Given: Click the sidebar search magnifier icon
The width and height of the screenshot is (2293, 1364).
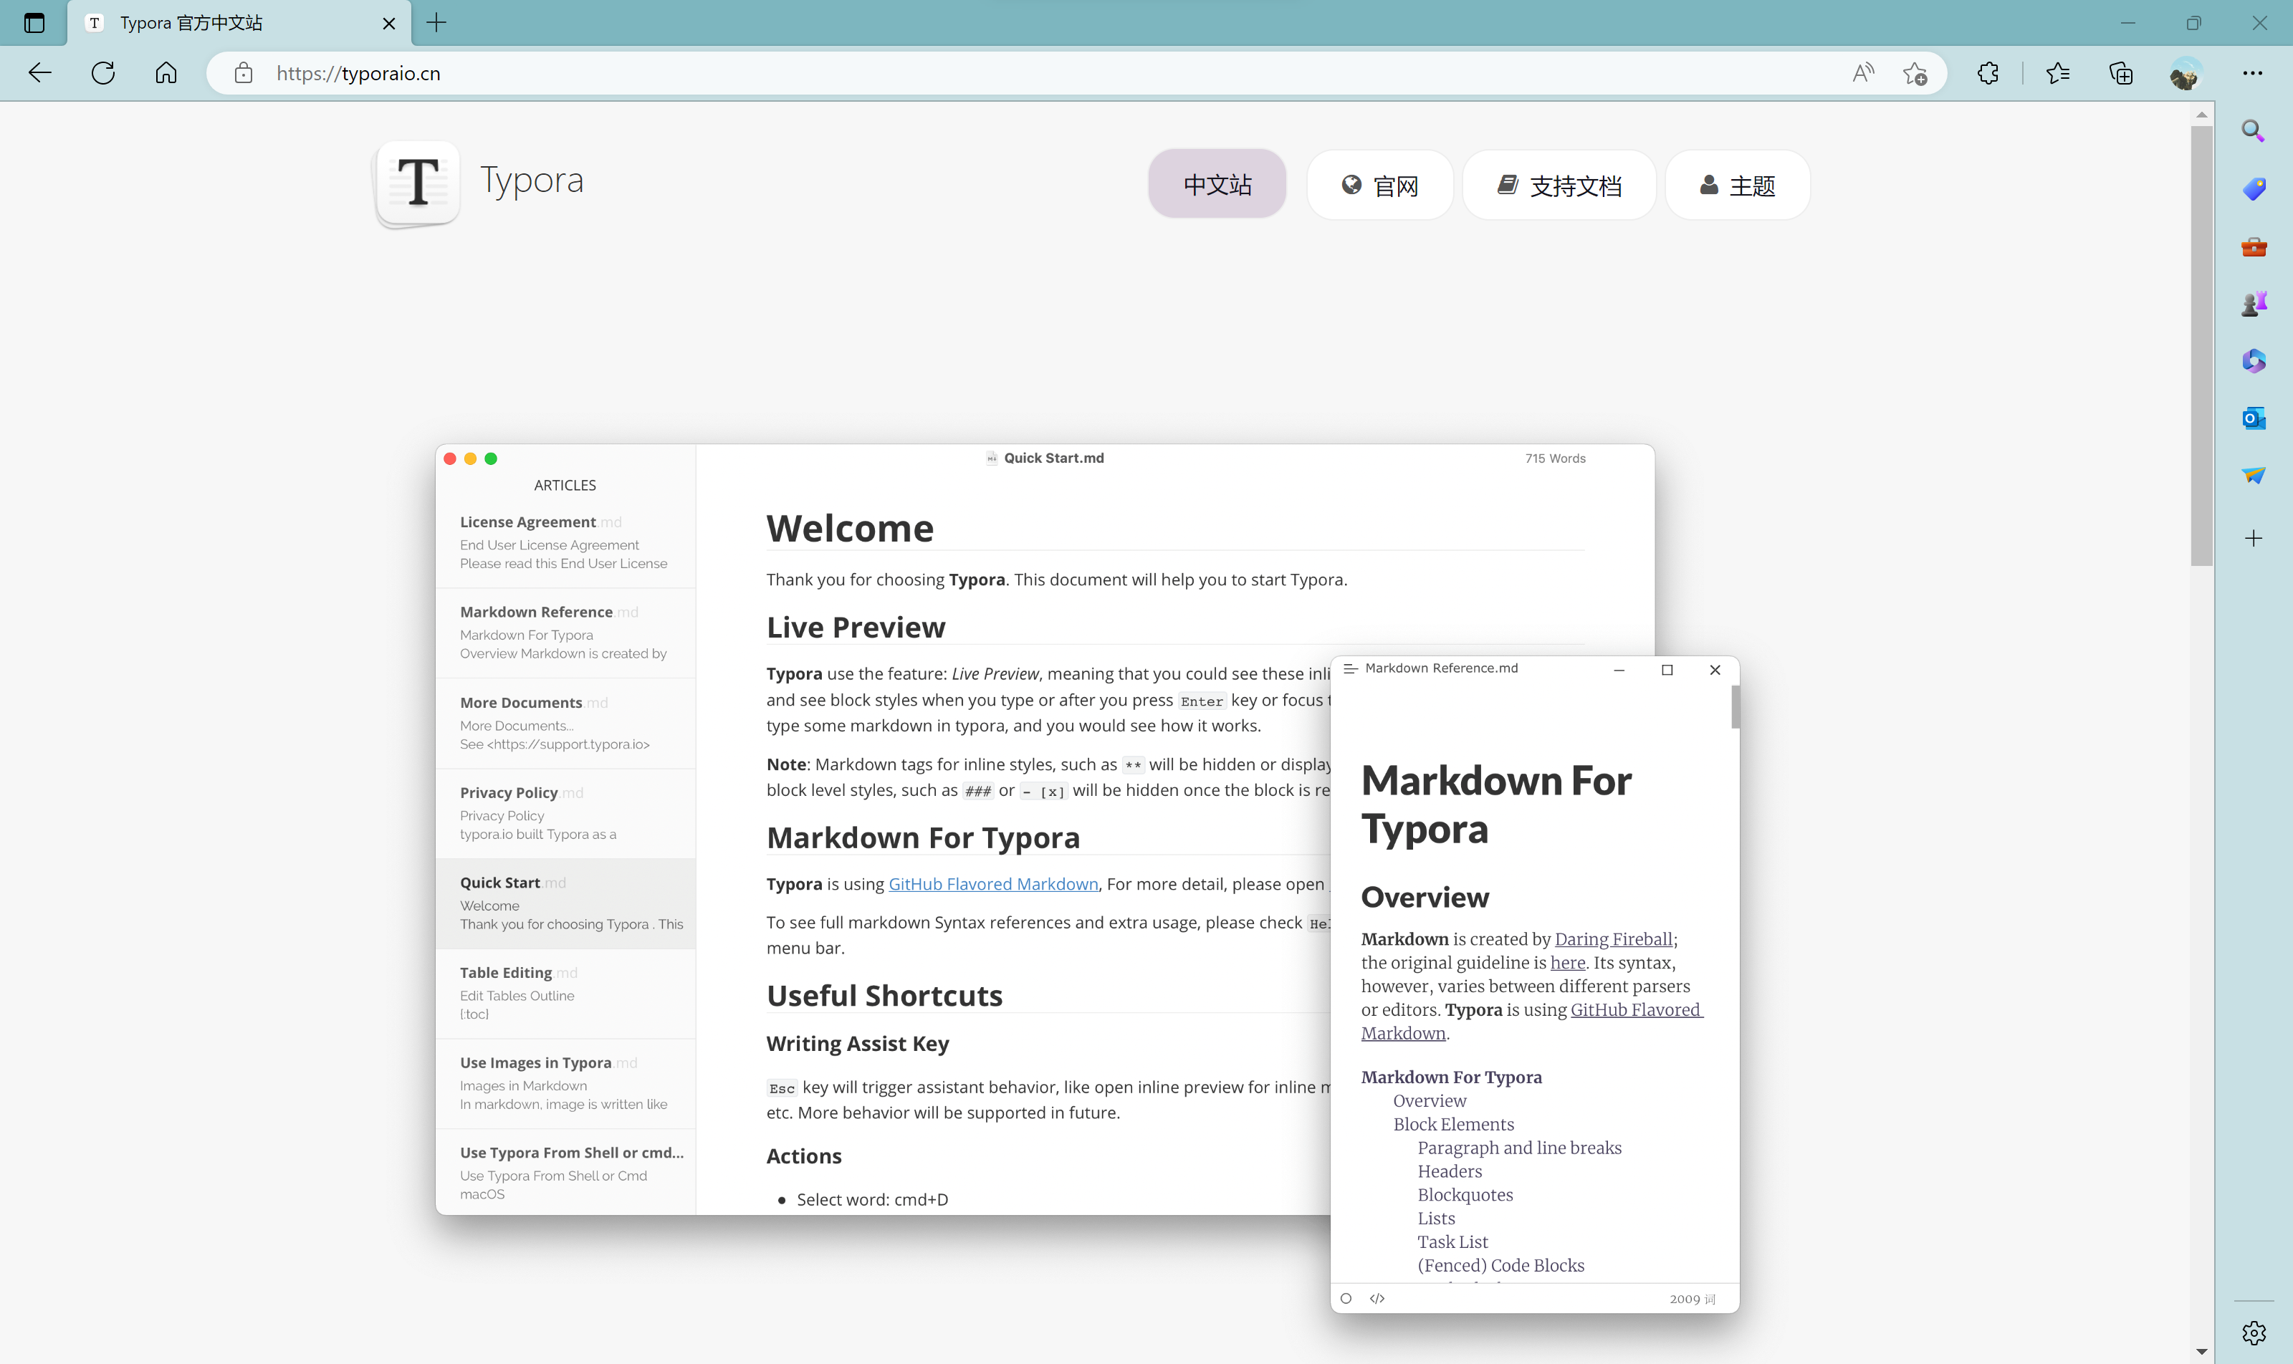Looking at the screenshot, I should 2253,131.
